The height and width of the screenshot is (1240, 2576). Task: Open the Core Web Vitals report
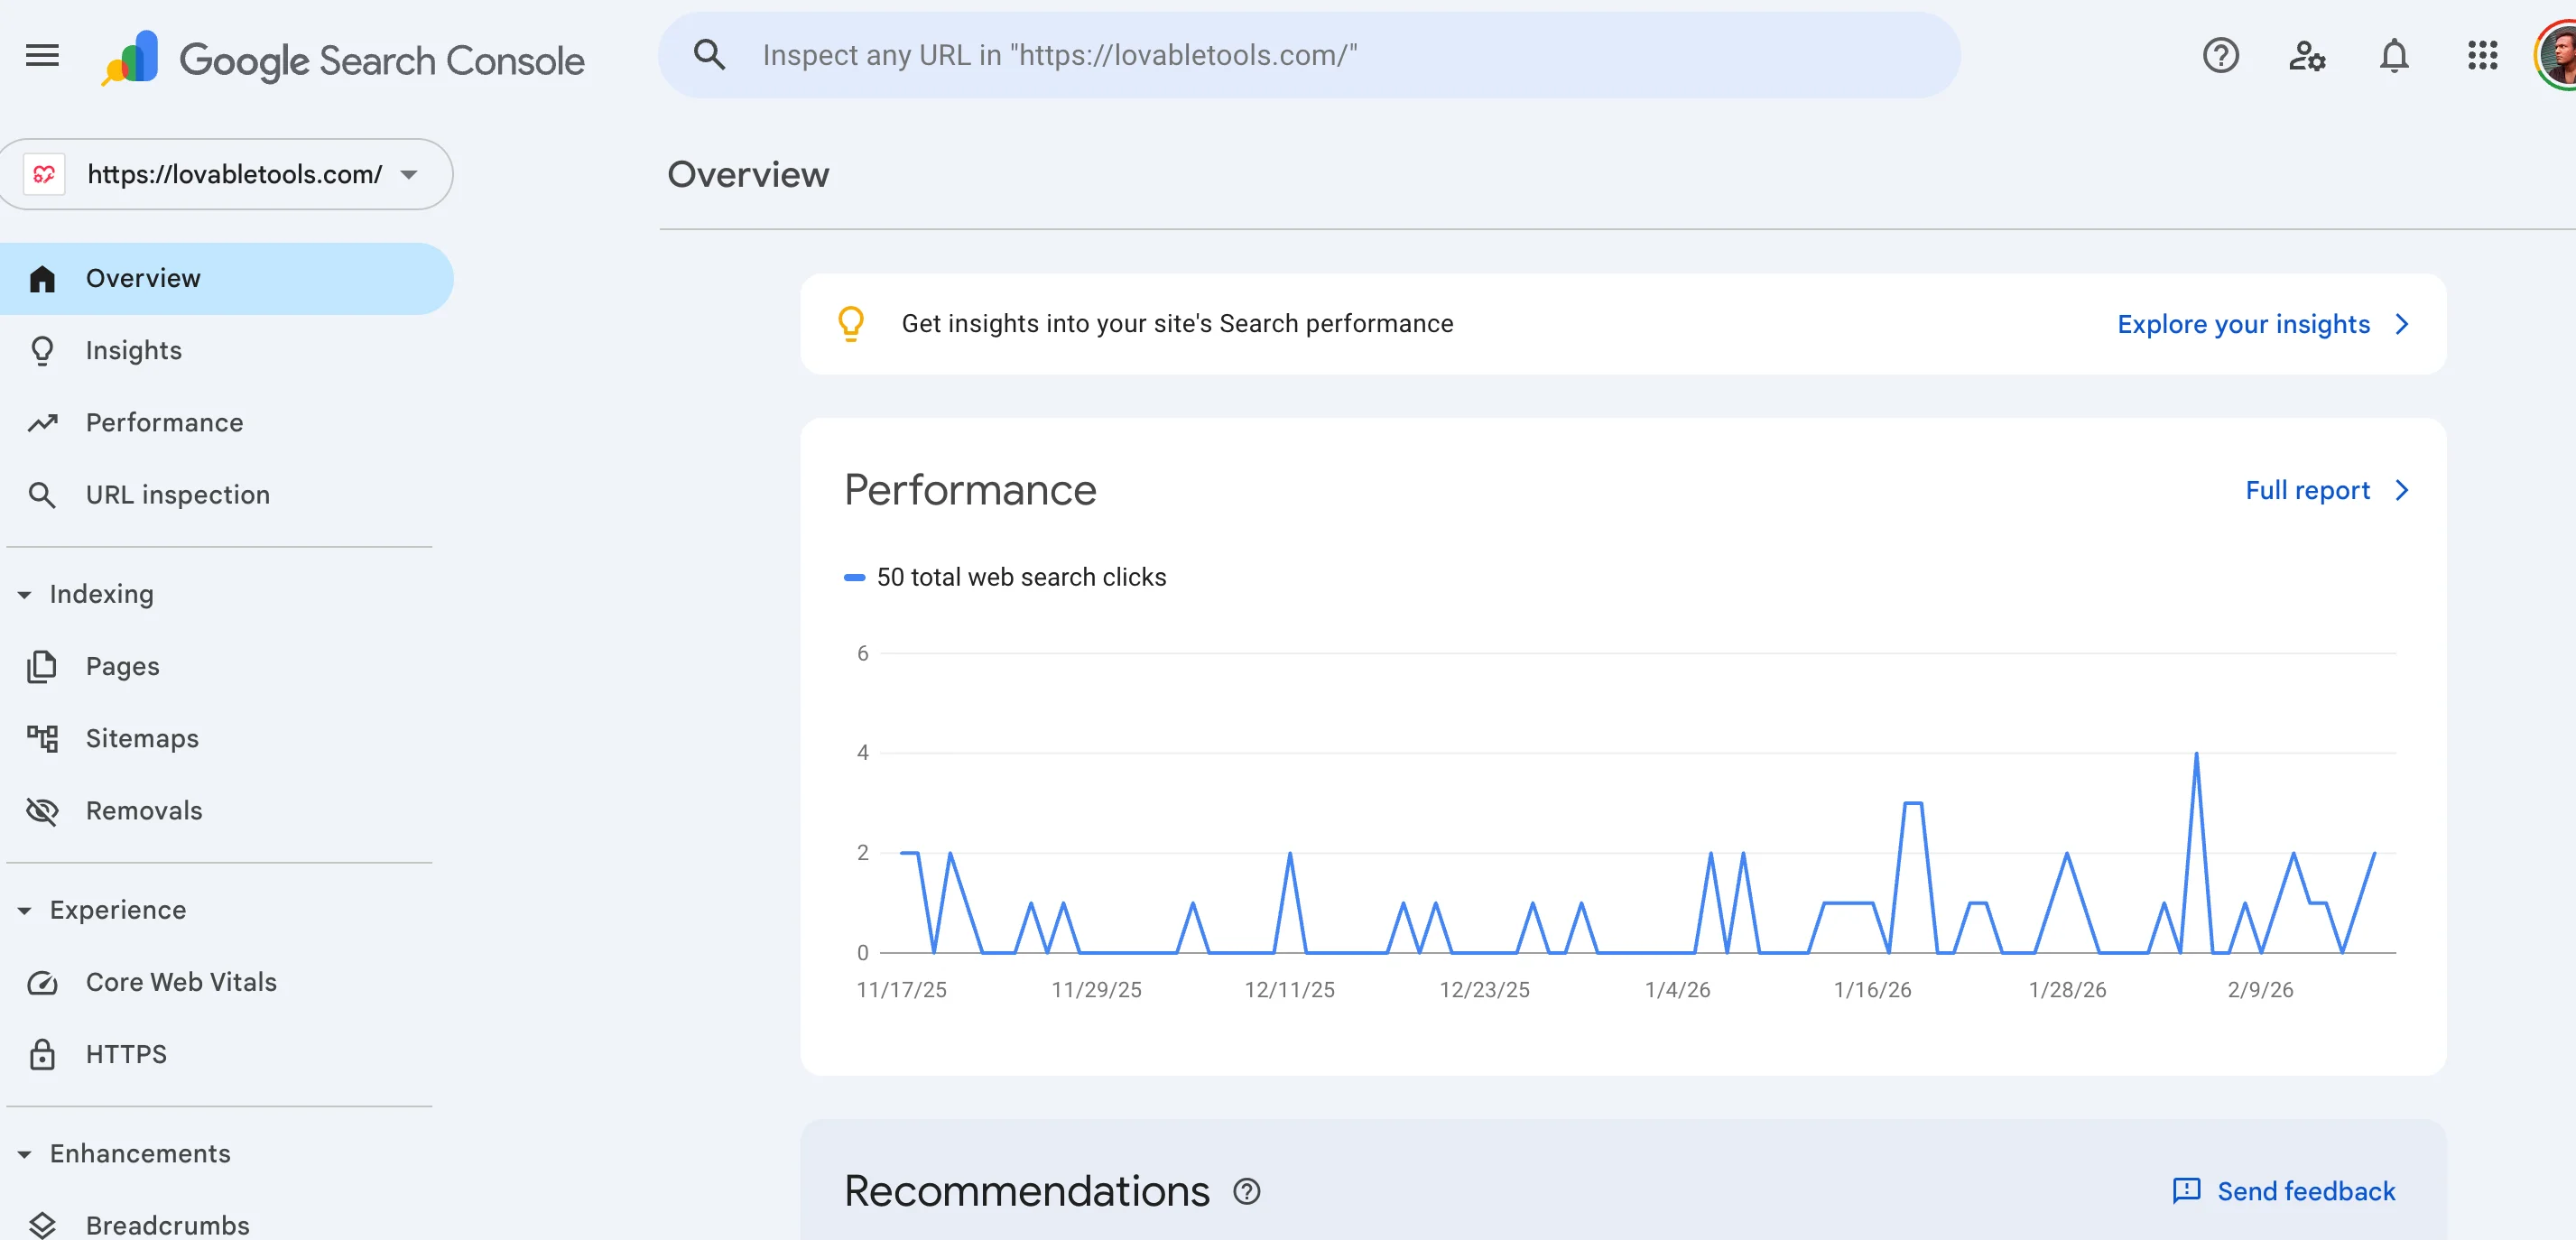coord(180,982)
